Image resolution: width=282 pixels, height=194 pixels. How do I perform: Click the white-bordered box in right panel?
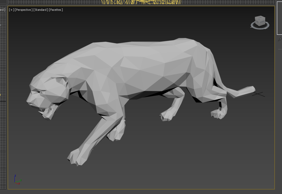pos(280,18)
